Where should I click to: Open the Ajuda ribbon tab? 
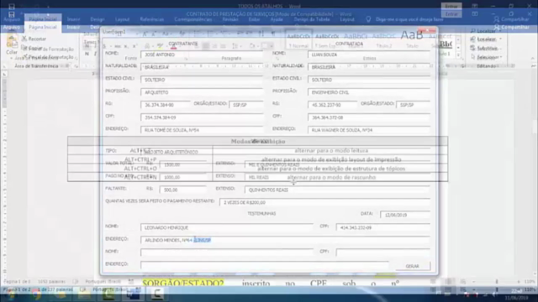point(277,19)
